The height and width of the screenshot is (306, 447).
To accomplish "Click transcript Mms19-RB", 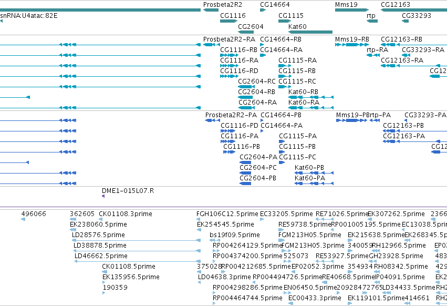I will pyautogui.click(x=352, y=39).
